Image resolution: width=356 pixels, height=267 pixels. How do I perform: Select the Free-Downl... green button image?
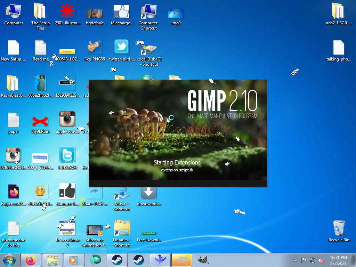(149, 236)
